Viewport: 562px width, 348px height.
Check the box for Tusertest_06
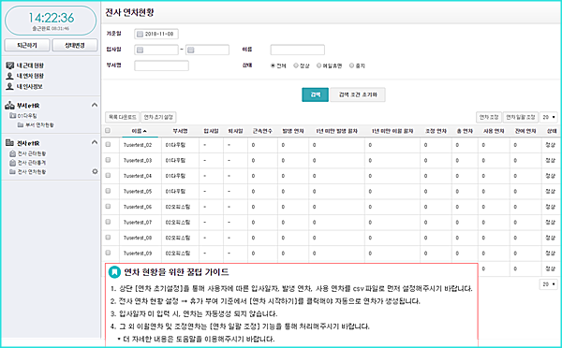(108, 206)
